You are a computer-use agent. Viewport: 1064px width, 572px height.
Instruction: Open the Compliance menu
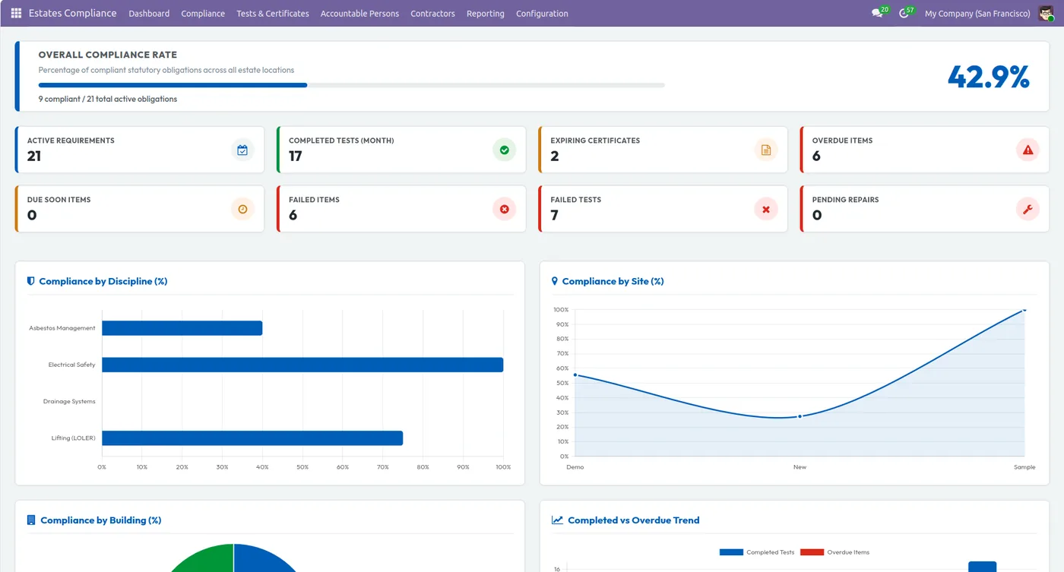(203, 14)
